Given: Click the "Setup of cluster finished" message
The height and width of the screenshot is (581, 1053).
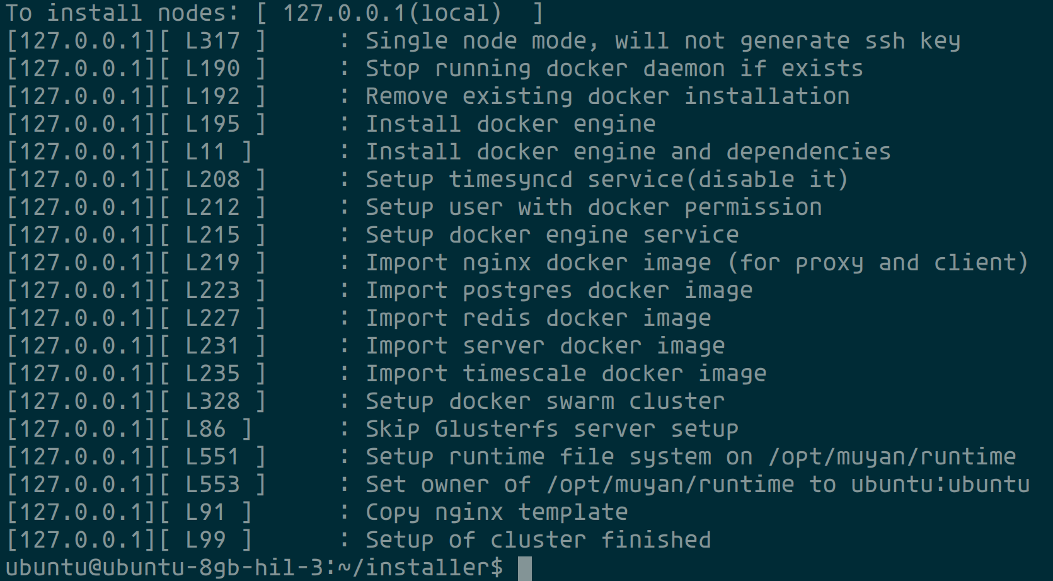Looking at the screenshot, I should (538, 540).
